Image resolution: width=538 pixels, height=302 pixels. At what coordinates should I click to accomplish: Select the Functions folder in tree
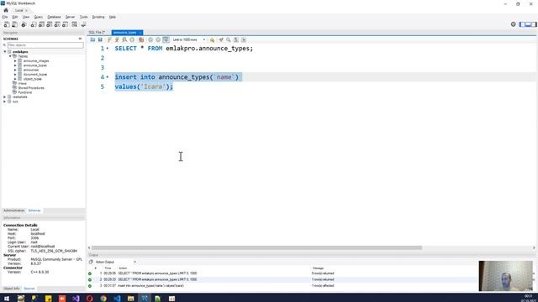click(x=24, y=92)
